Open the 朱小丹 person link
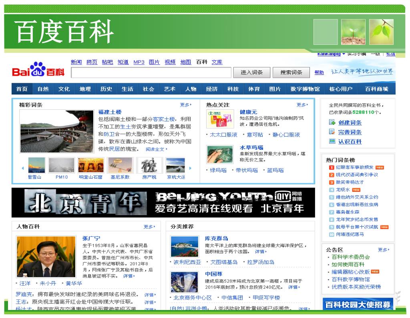 [x=48, y=283]
